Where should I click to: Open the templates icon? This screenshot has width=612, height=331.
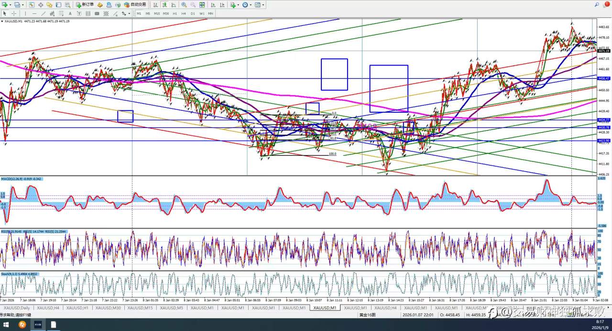click(257, 5)
